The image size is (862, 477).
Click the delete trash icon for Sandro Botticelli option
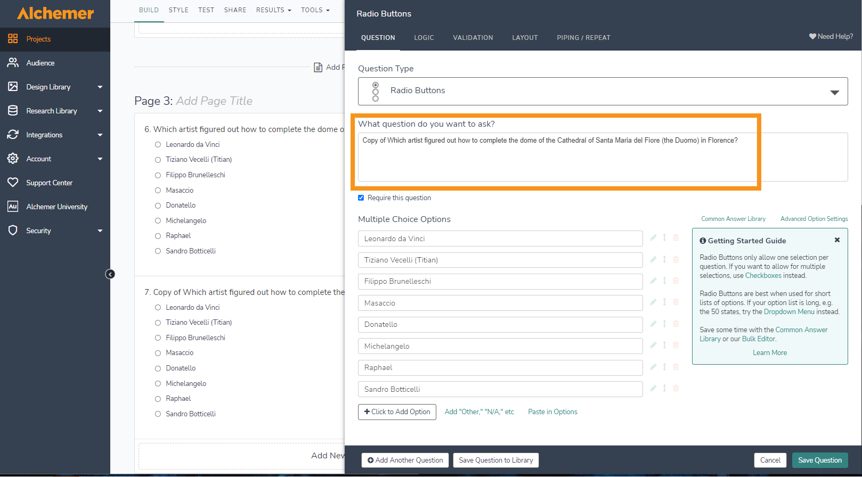676,389
